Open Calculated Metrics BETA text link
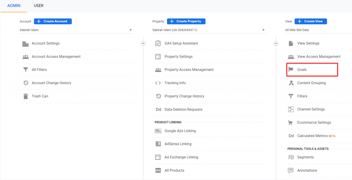 click(316, 136)
